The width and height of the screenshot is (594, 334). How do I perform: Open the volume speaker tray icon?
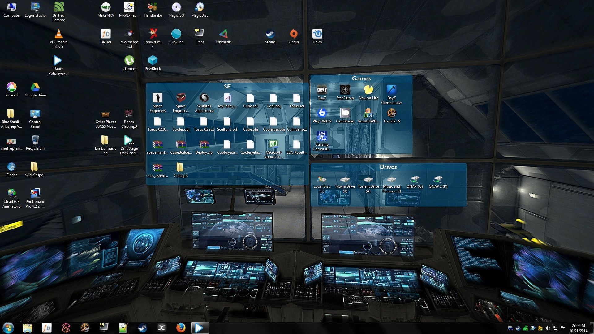(548, 328)
